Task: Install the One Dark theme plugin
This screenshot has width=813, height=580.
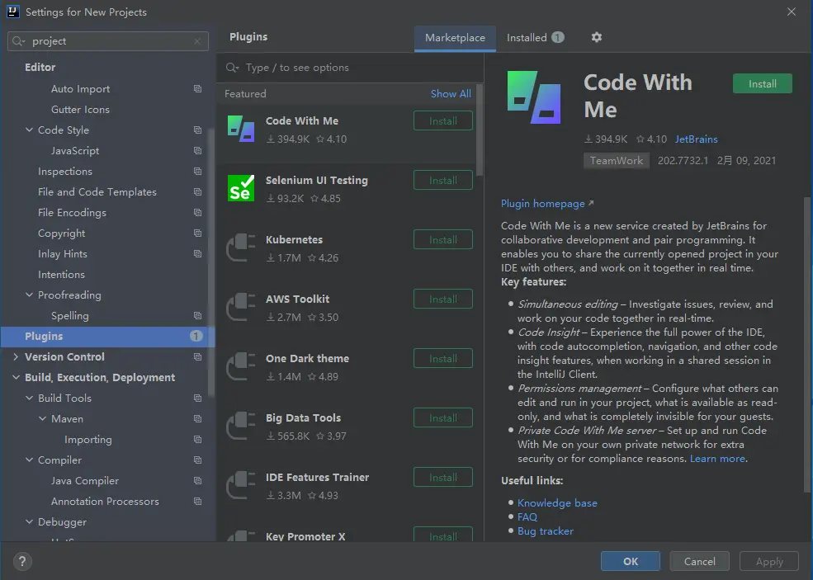Action: pyautogui.click(x=442, y=359)
